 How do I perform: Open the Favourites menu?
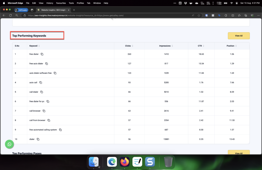click(61, 3)
